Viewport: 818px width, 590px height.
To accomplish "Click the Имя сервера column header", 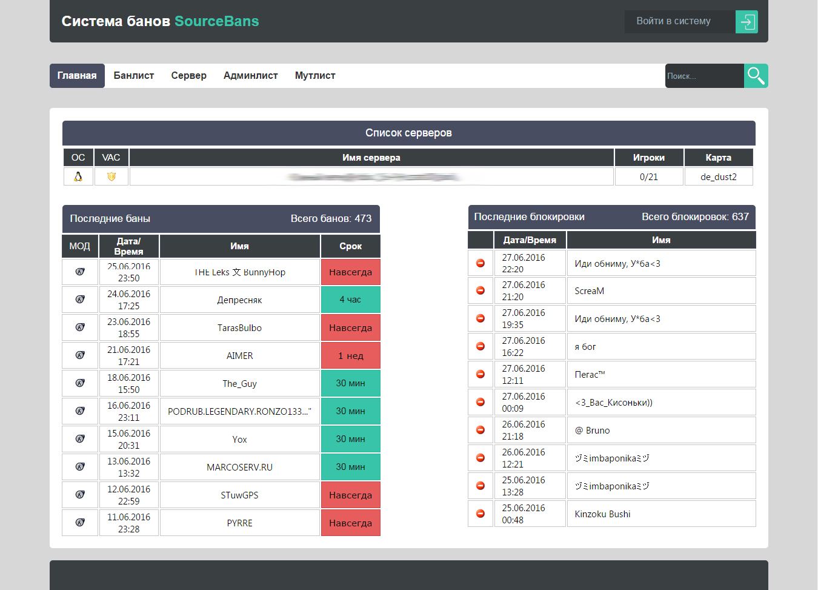I will coord(371,158).
